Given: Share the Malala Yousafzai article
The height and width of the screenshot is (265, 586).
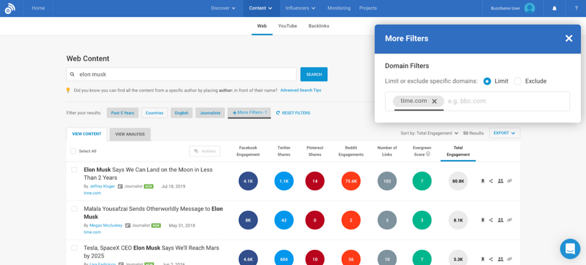Looking at the screenshot, I should tap(491, 220).
